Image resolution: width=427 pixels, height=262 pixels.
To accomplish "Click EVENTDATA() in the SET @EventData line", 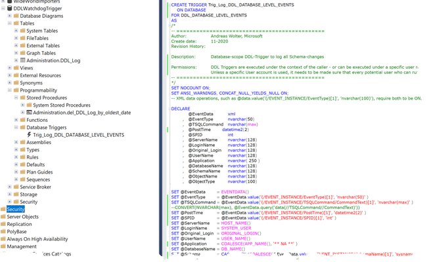I will [235, 192].
